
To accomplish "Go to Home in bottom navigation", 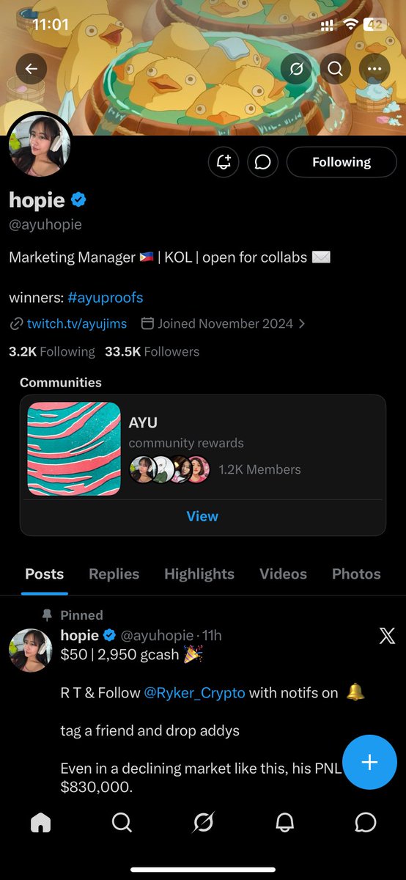I will tap(41, 824).
